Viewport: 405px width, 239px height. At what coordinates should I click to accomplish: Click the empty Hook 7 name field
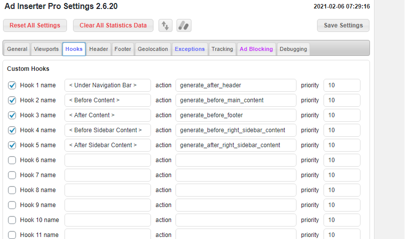coord(107,175)
